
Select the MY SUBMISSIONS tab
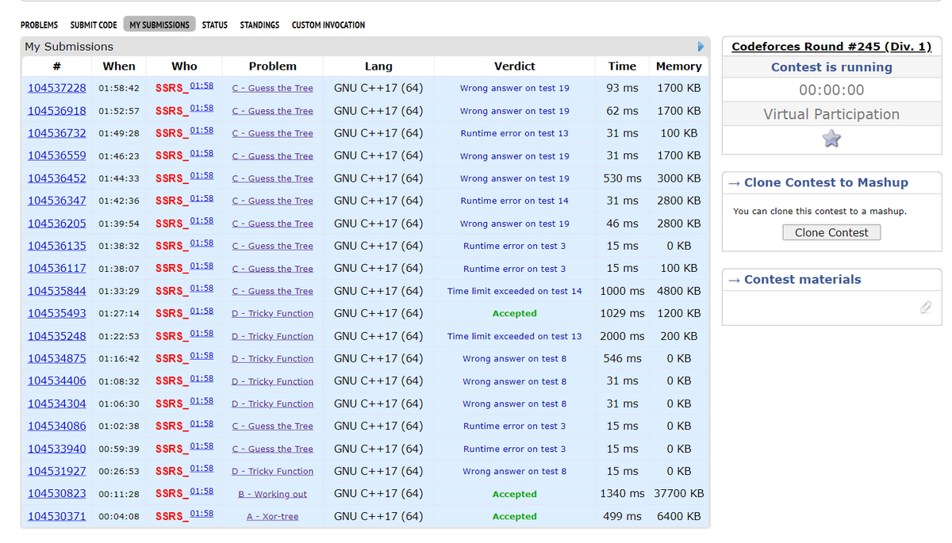click(x=159, y=25)
